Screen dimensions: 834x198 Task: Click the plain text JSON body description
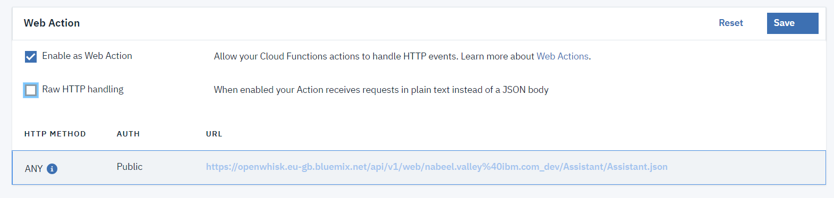pyautogui.click(x=381, y=90)
